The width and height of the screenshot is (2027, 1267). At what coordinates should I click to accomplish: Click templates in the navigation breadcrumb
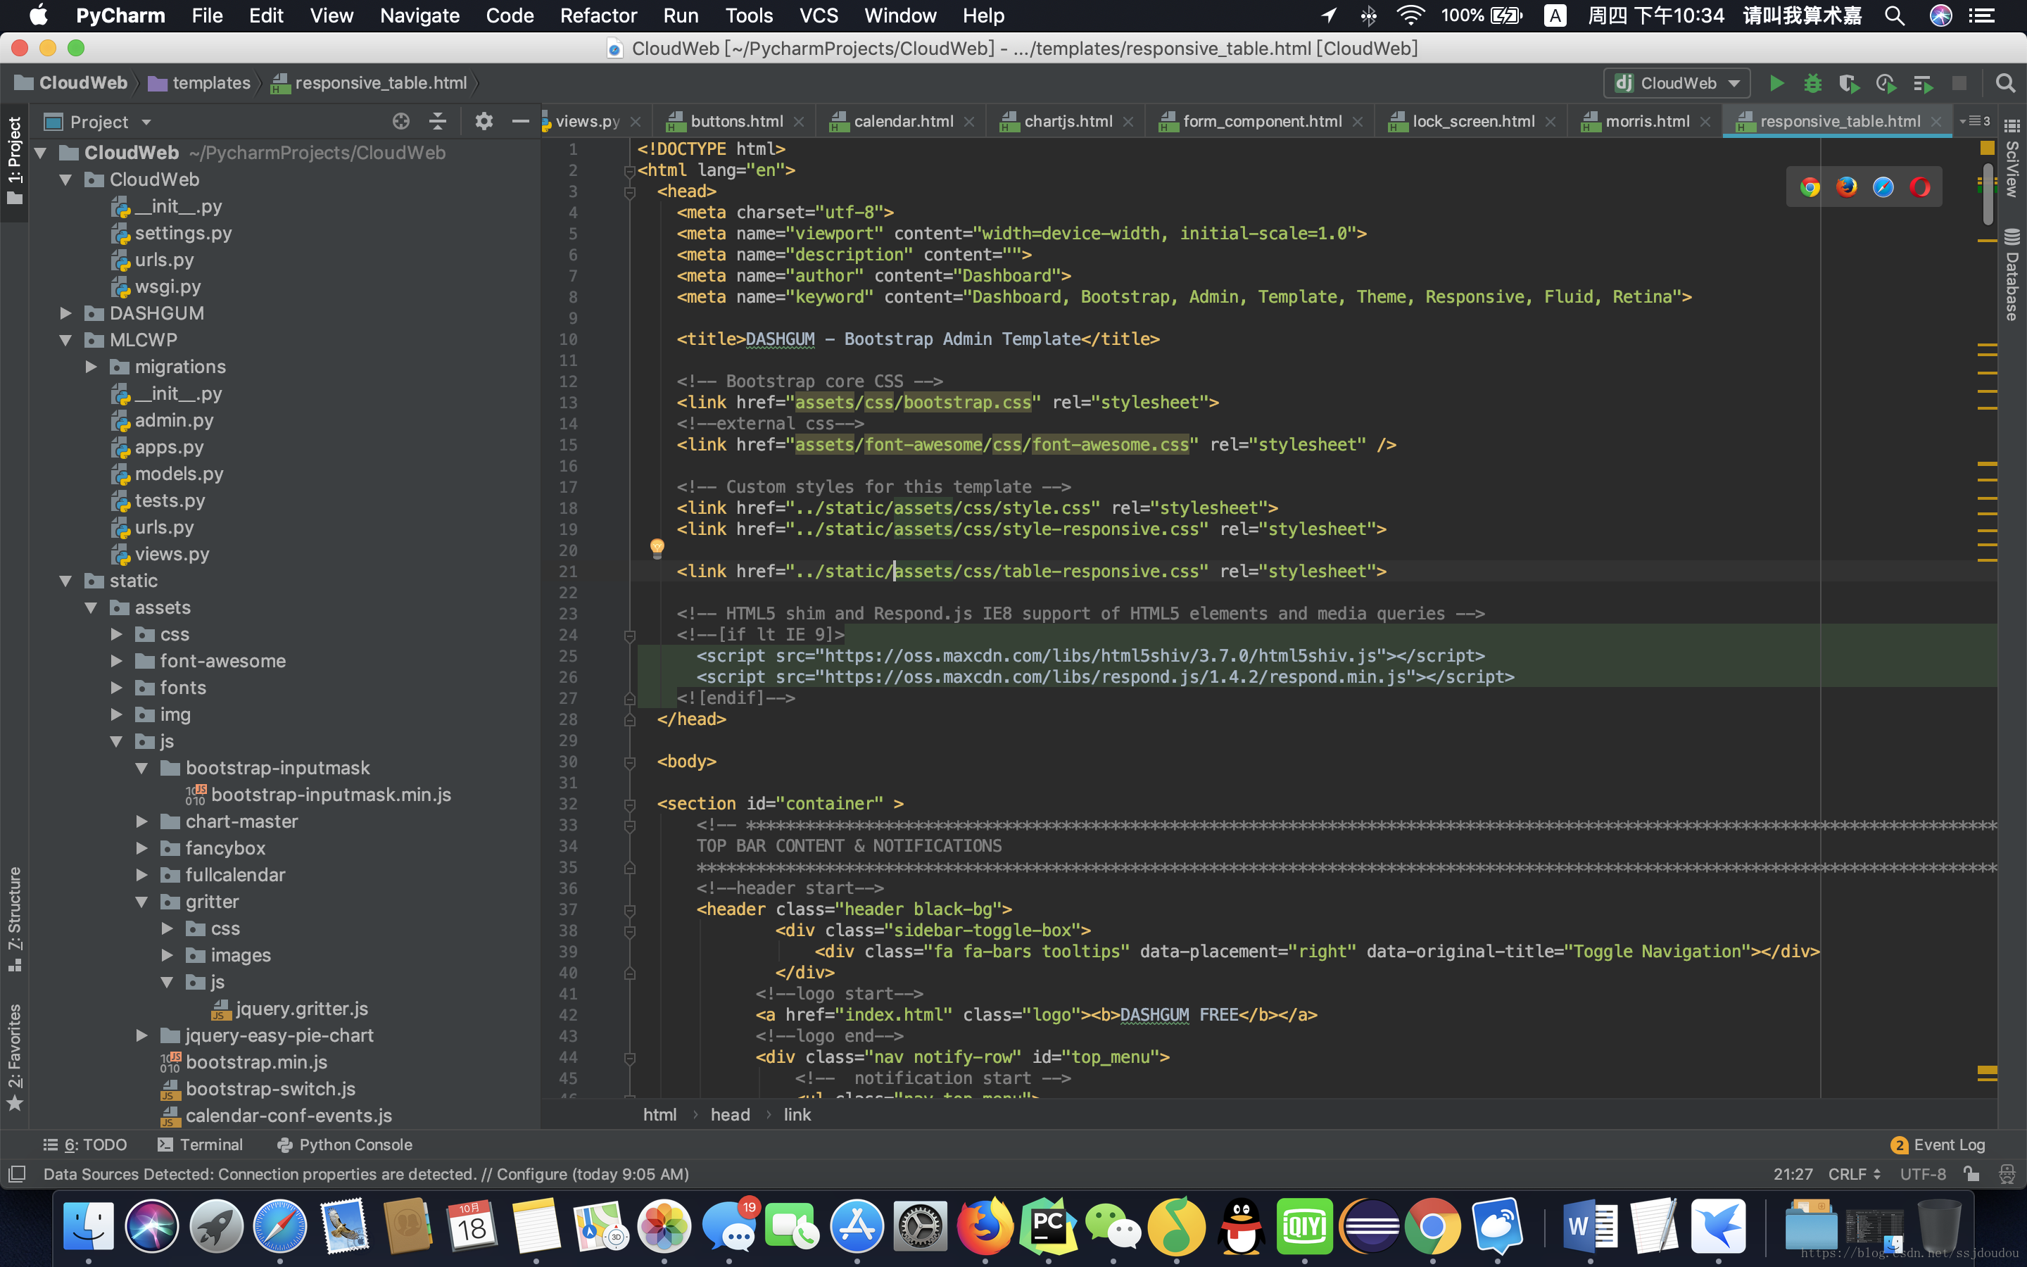(199, 83)
